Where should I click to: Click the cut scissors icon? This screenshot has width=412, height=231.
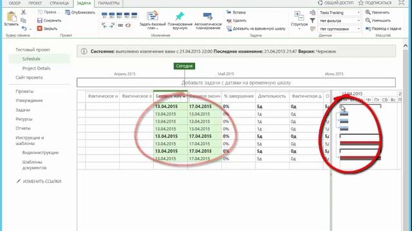[24, 12]
